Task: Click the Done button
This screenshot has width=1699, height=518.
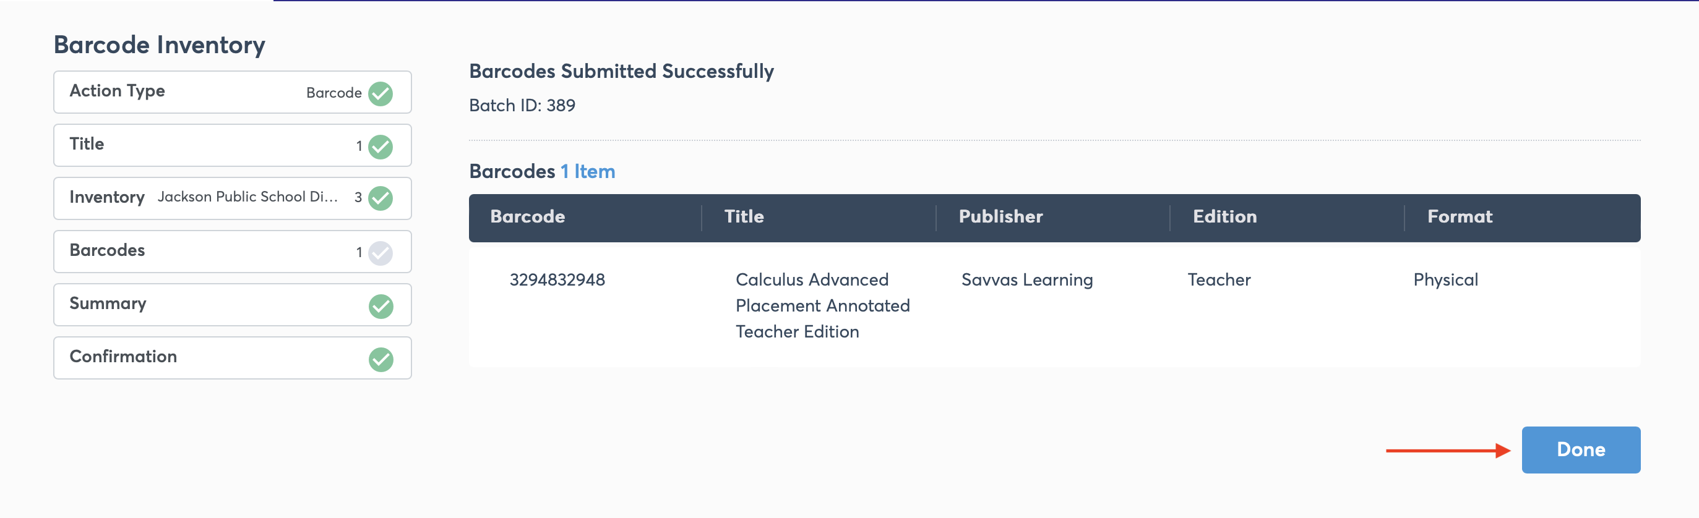Action: click(1581, 449)
